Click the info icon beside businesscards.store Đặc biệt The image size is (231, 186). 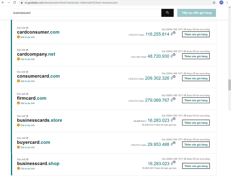(x=27, y=116)
